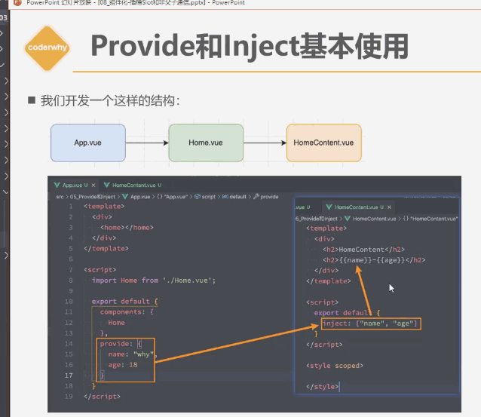This screenshot has width=481, height=417.
Task: Click the Vue icon on the App.vue tab
Action: click(x=56, y=185)
